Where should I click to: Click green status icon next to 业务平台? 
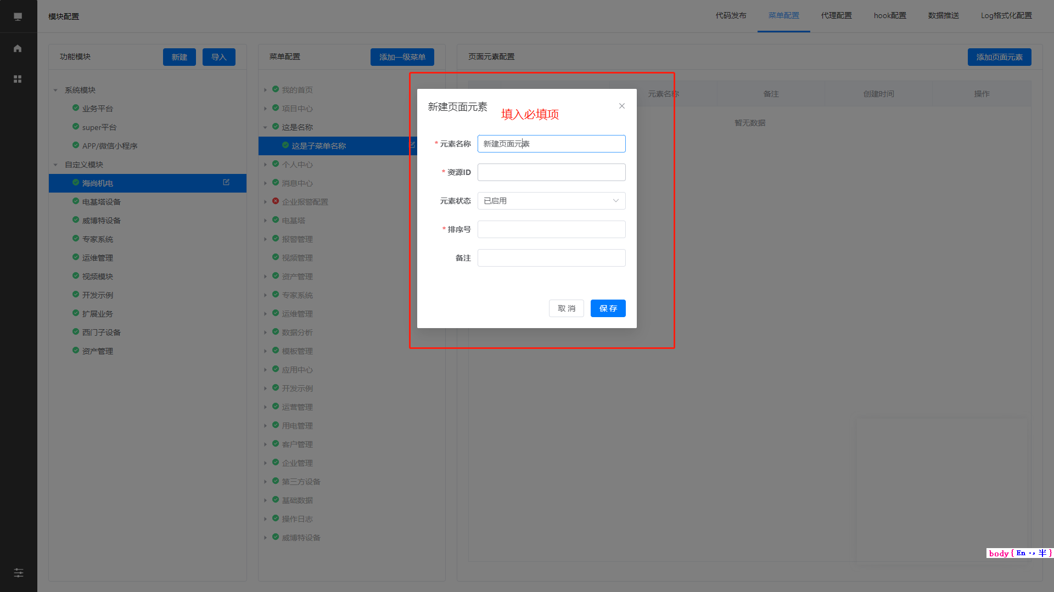[x=76, y=108]
